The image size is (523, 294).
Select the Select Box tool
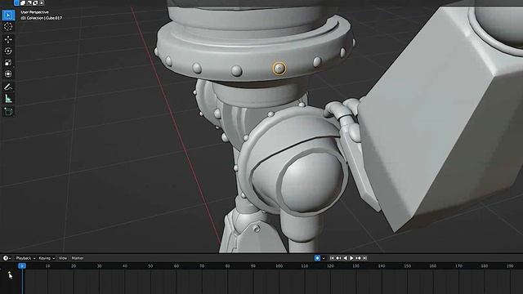click(8, 15)
